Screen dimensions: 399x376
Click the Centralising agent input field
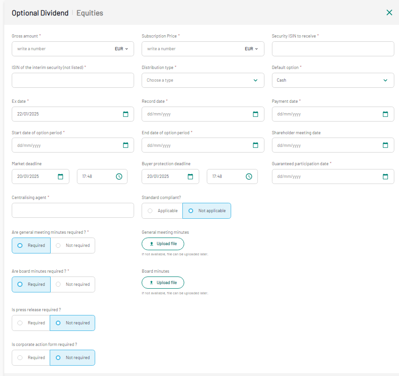coord(73,210)
